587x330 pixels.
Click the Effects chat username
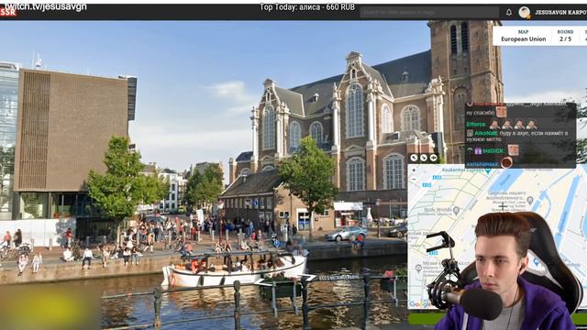pos(475,125)
